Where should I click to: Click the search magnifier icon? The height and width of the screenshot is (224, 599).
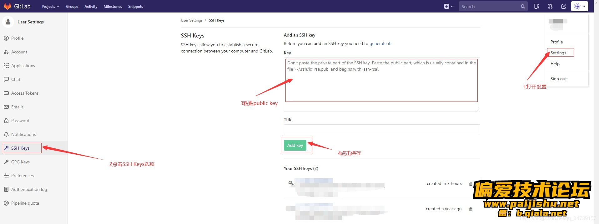click(x=523, y=7)
